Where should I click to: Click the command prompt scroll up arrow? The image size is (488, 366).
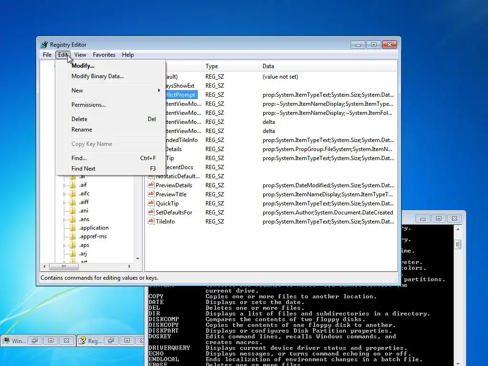click(458, 229)
